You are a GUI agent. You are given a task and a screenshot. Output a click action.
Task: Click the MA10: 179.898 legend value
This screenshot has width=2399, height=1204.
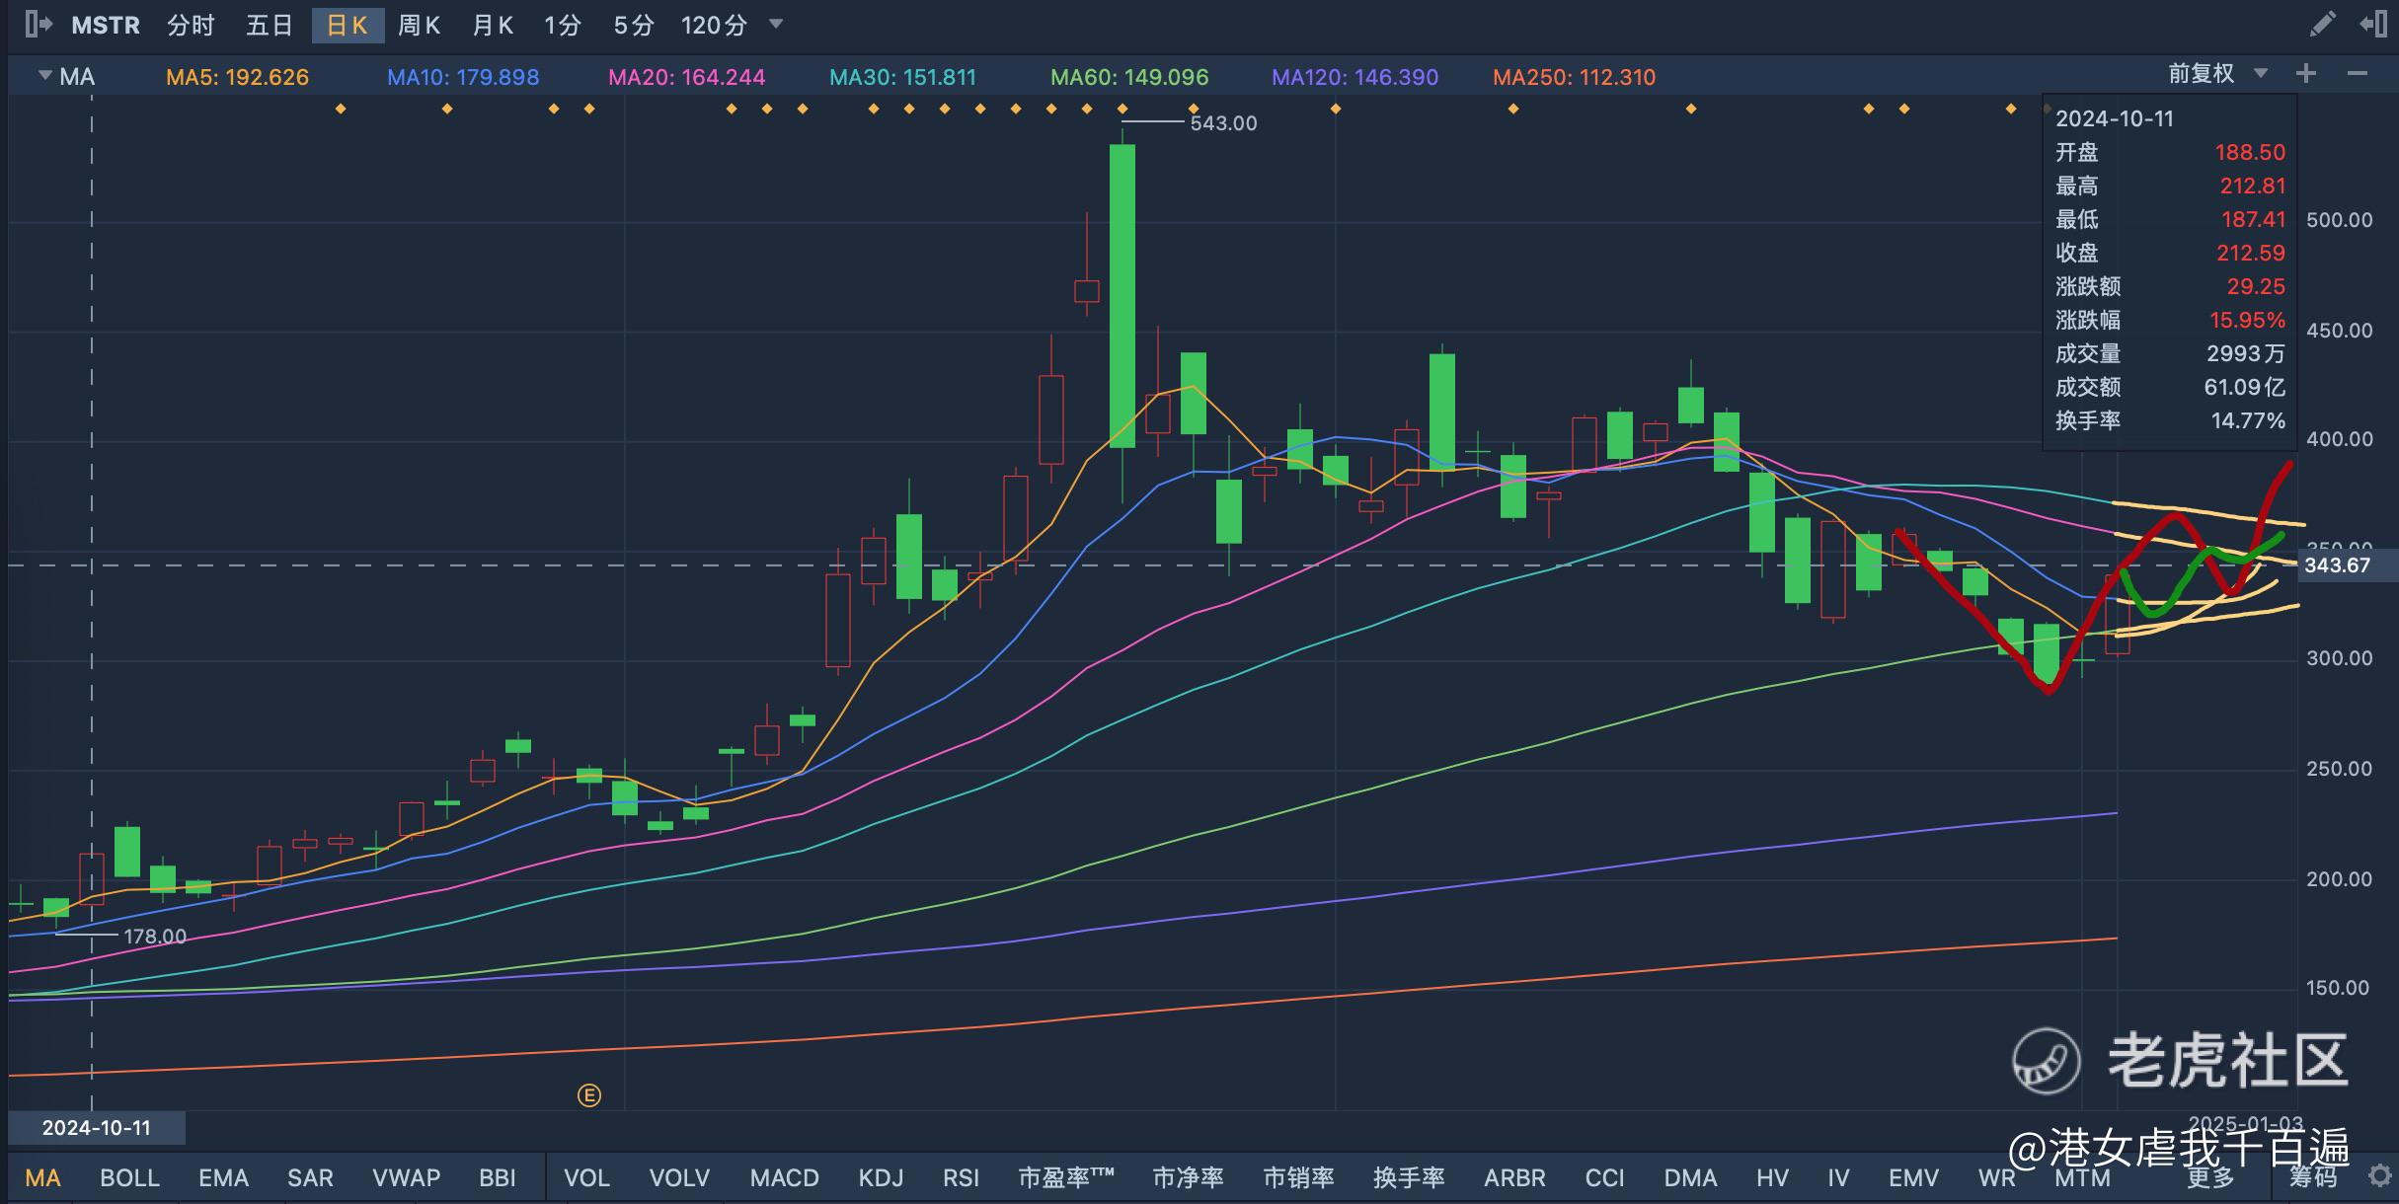(x=463, y=77)
